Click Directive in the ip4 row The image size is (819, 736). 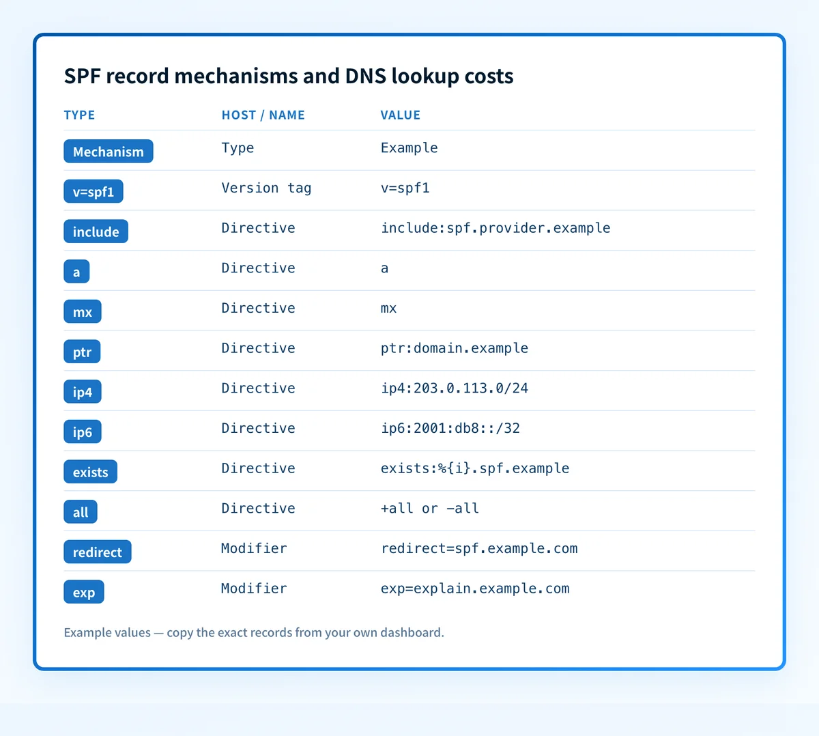pos(258,388)
